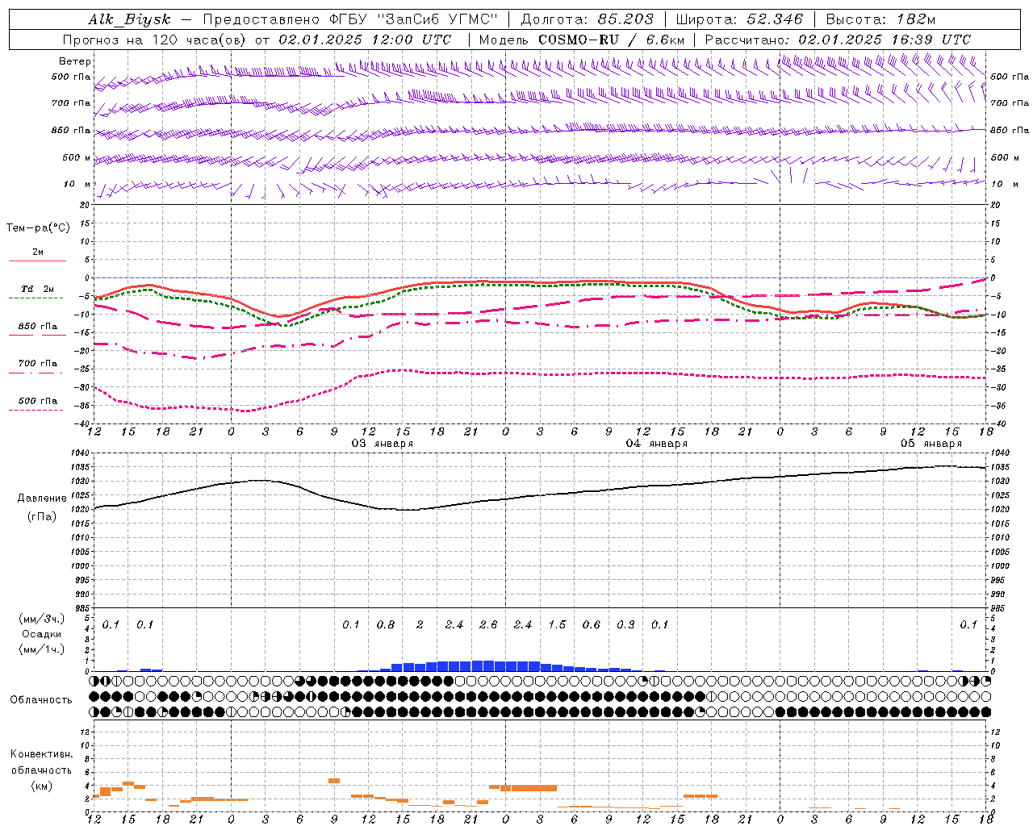Viewport: 1033px width, 826px height.
Task: Click the elevation text "Высота: 182м"
Action: (881, 19)
